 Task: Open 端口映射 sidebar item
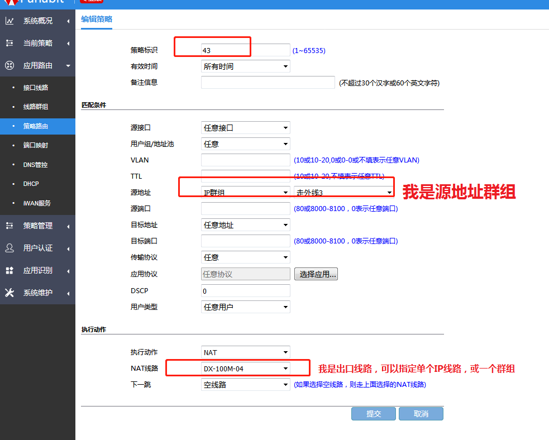pos(36,145)
